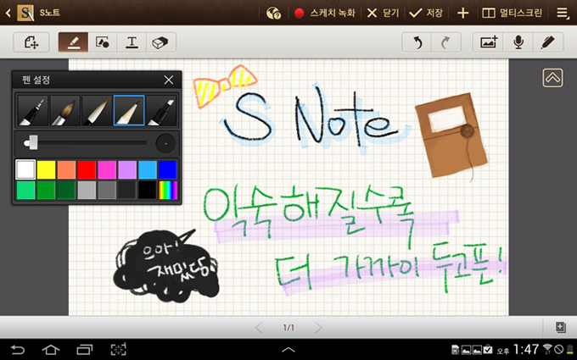
Task: Record voice memo with microphone icon
Action: coord(518,42)
